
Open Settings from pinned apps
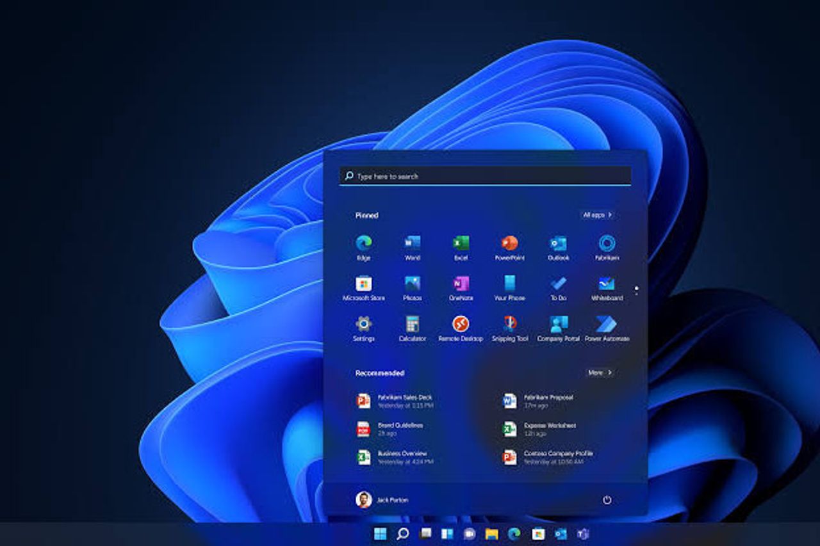click(x=364, y=328)
